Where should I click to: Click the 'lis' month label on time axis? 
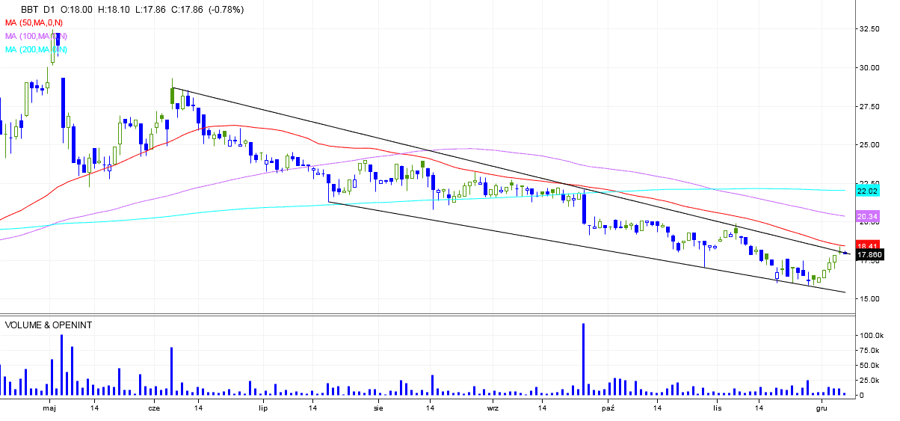click(x=717, y=408)
